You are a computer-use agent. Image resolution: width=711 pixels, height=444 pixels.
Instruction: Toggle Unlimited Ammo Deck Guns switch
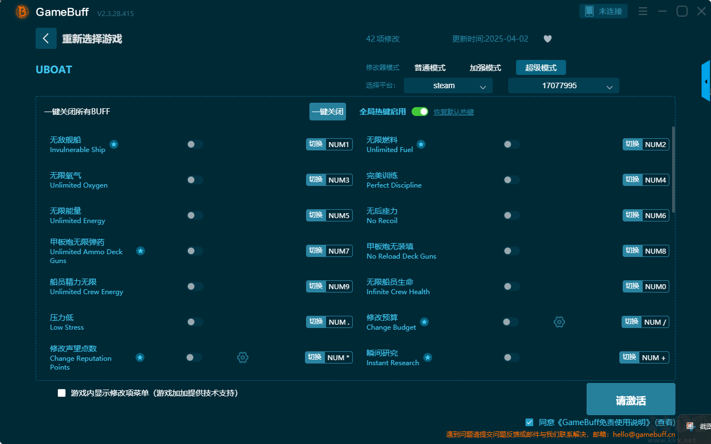tap(195, 251)
